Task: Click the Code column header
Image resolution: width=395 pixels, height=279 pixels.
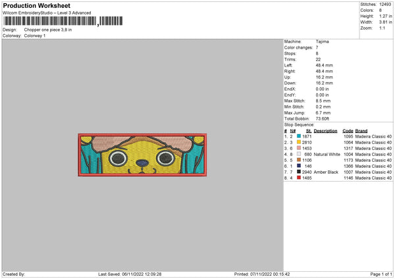Action: pos(348,130)
